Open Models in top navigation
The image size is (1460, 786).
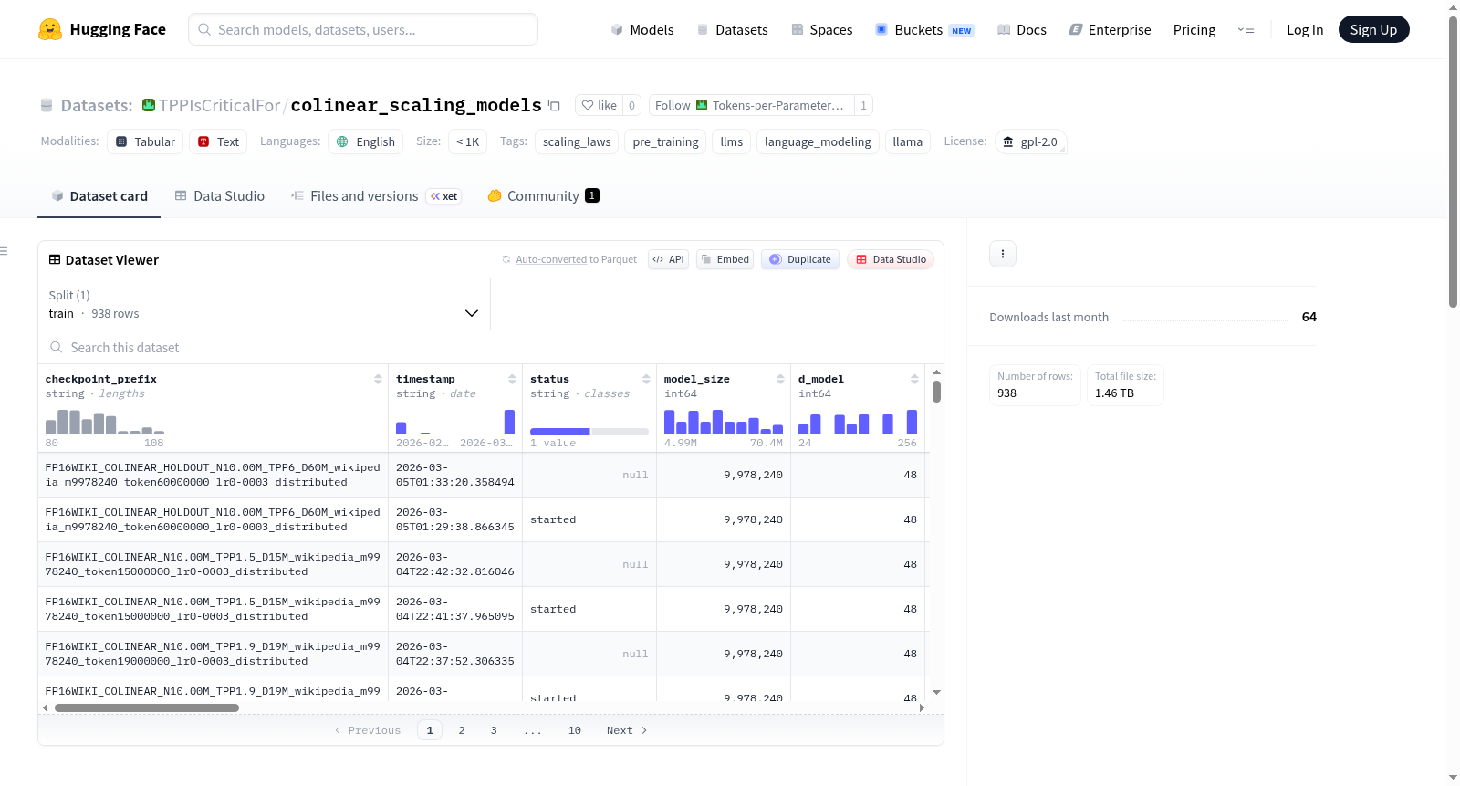642,29
